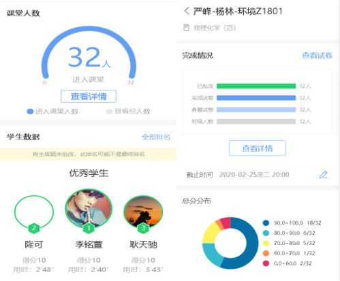Viewport: 340px width, 281px height.
Task: Click the pencil edit icon beside deadline
Action: (x=324, y=175)
